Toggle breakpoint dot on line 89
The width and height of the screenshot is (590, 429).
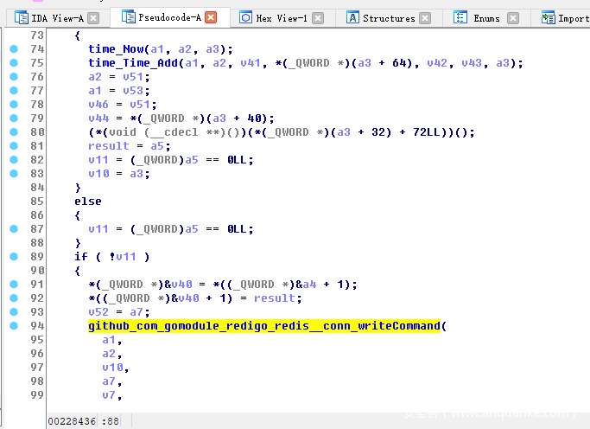[x=13, y=257]
